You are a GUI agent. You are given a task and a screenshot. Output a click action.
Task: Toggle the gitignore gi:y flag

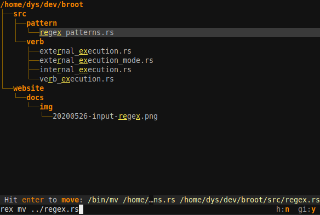(x=307, y=210)
